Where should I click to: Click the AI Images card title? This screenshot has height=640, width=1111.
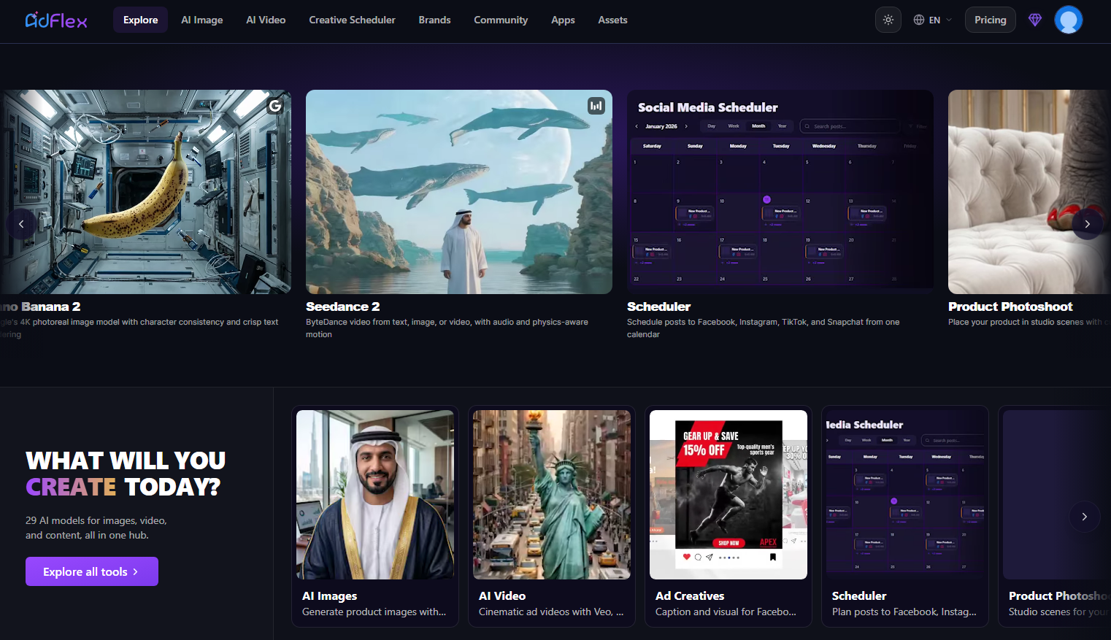329,596
